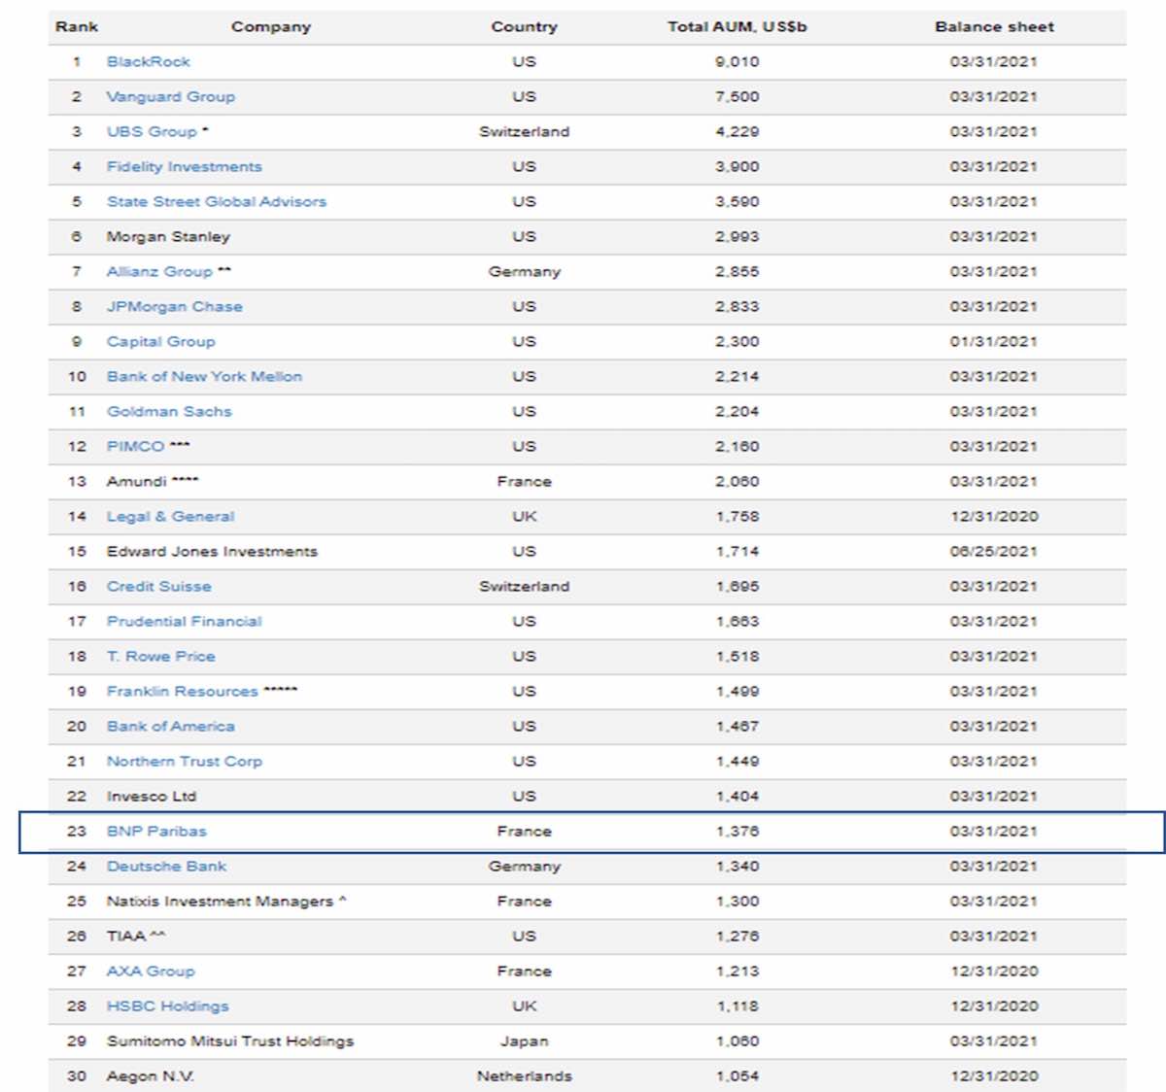Select Sumitomo Mitsui Trust Holdings name
Screen dimensions: 1166x1092
click(230, 1041)
